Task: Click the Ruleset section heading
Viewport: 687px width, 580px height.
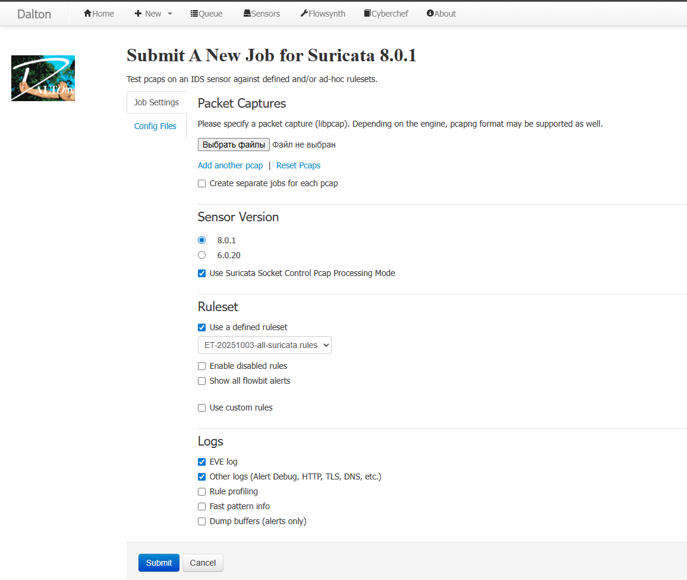Action: (218, 307)
